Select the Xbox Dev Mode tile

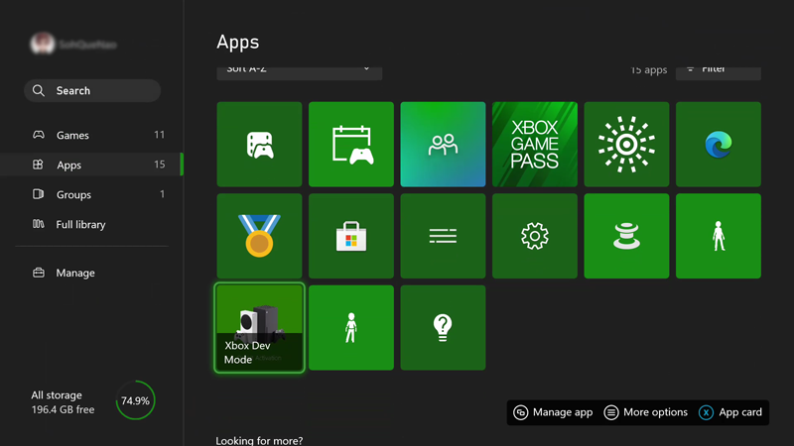coord(259,327)
